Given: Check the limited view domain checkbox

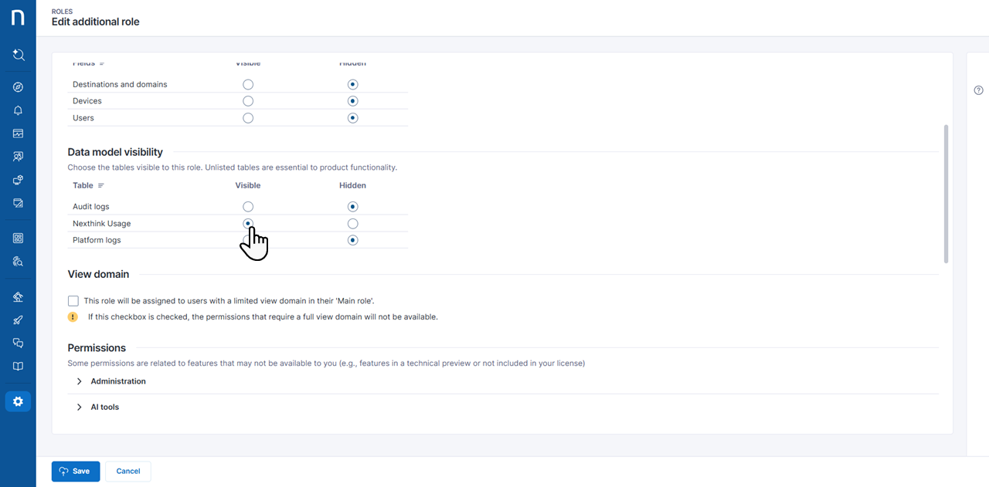Looking at the screenshot, I should pos(73,301).
